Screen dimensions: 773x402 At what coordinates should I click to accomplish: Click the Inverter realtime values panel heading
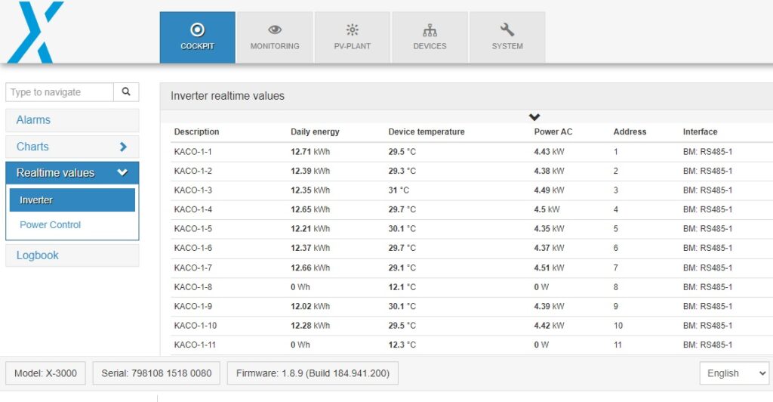point(227,96)
